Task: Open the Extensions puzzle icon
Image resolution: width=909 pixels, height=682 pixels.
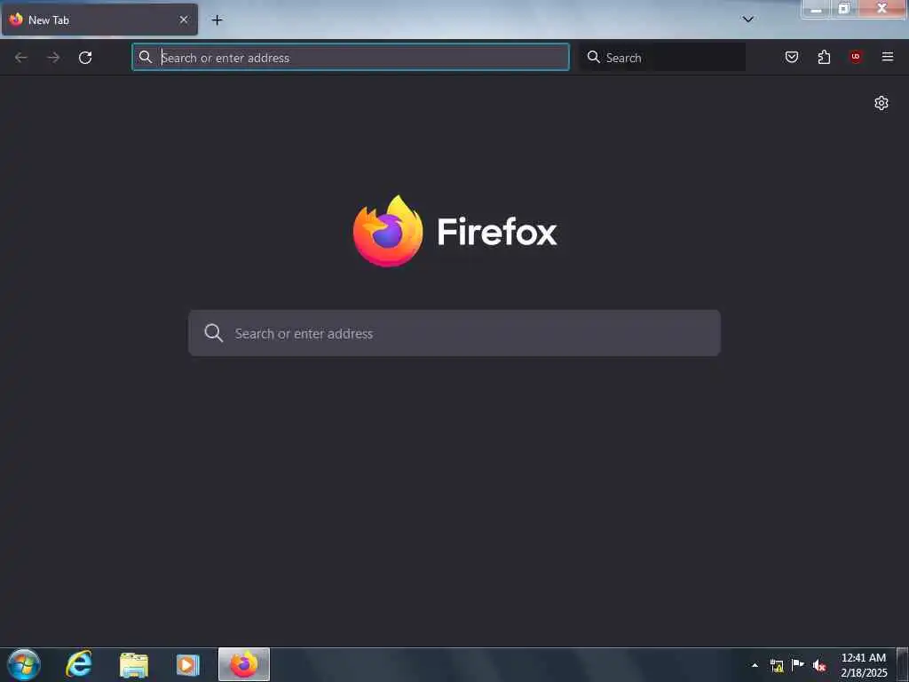Action: (824, 57)
